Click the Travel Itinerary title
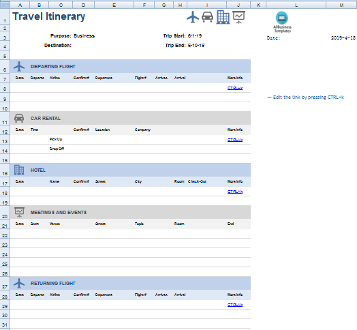The height and width of the screenshot is (330, 357). pos(49,16)
